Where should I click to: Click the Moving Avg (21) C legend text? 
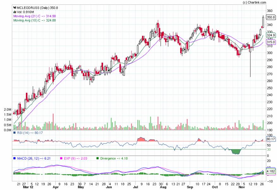click(x=35, y=16)
